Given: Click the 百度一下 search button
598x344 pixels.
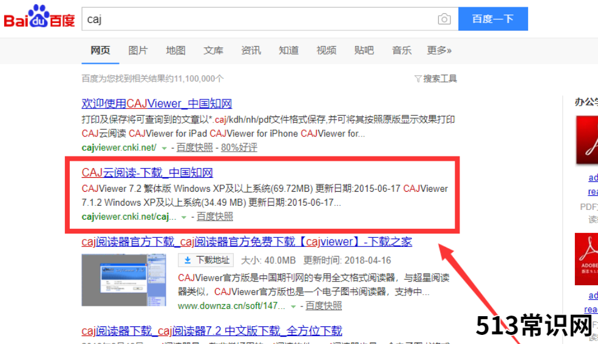Looking at the screenshot, I should pyautogui.click(x=493, y=19).
